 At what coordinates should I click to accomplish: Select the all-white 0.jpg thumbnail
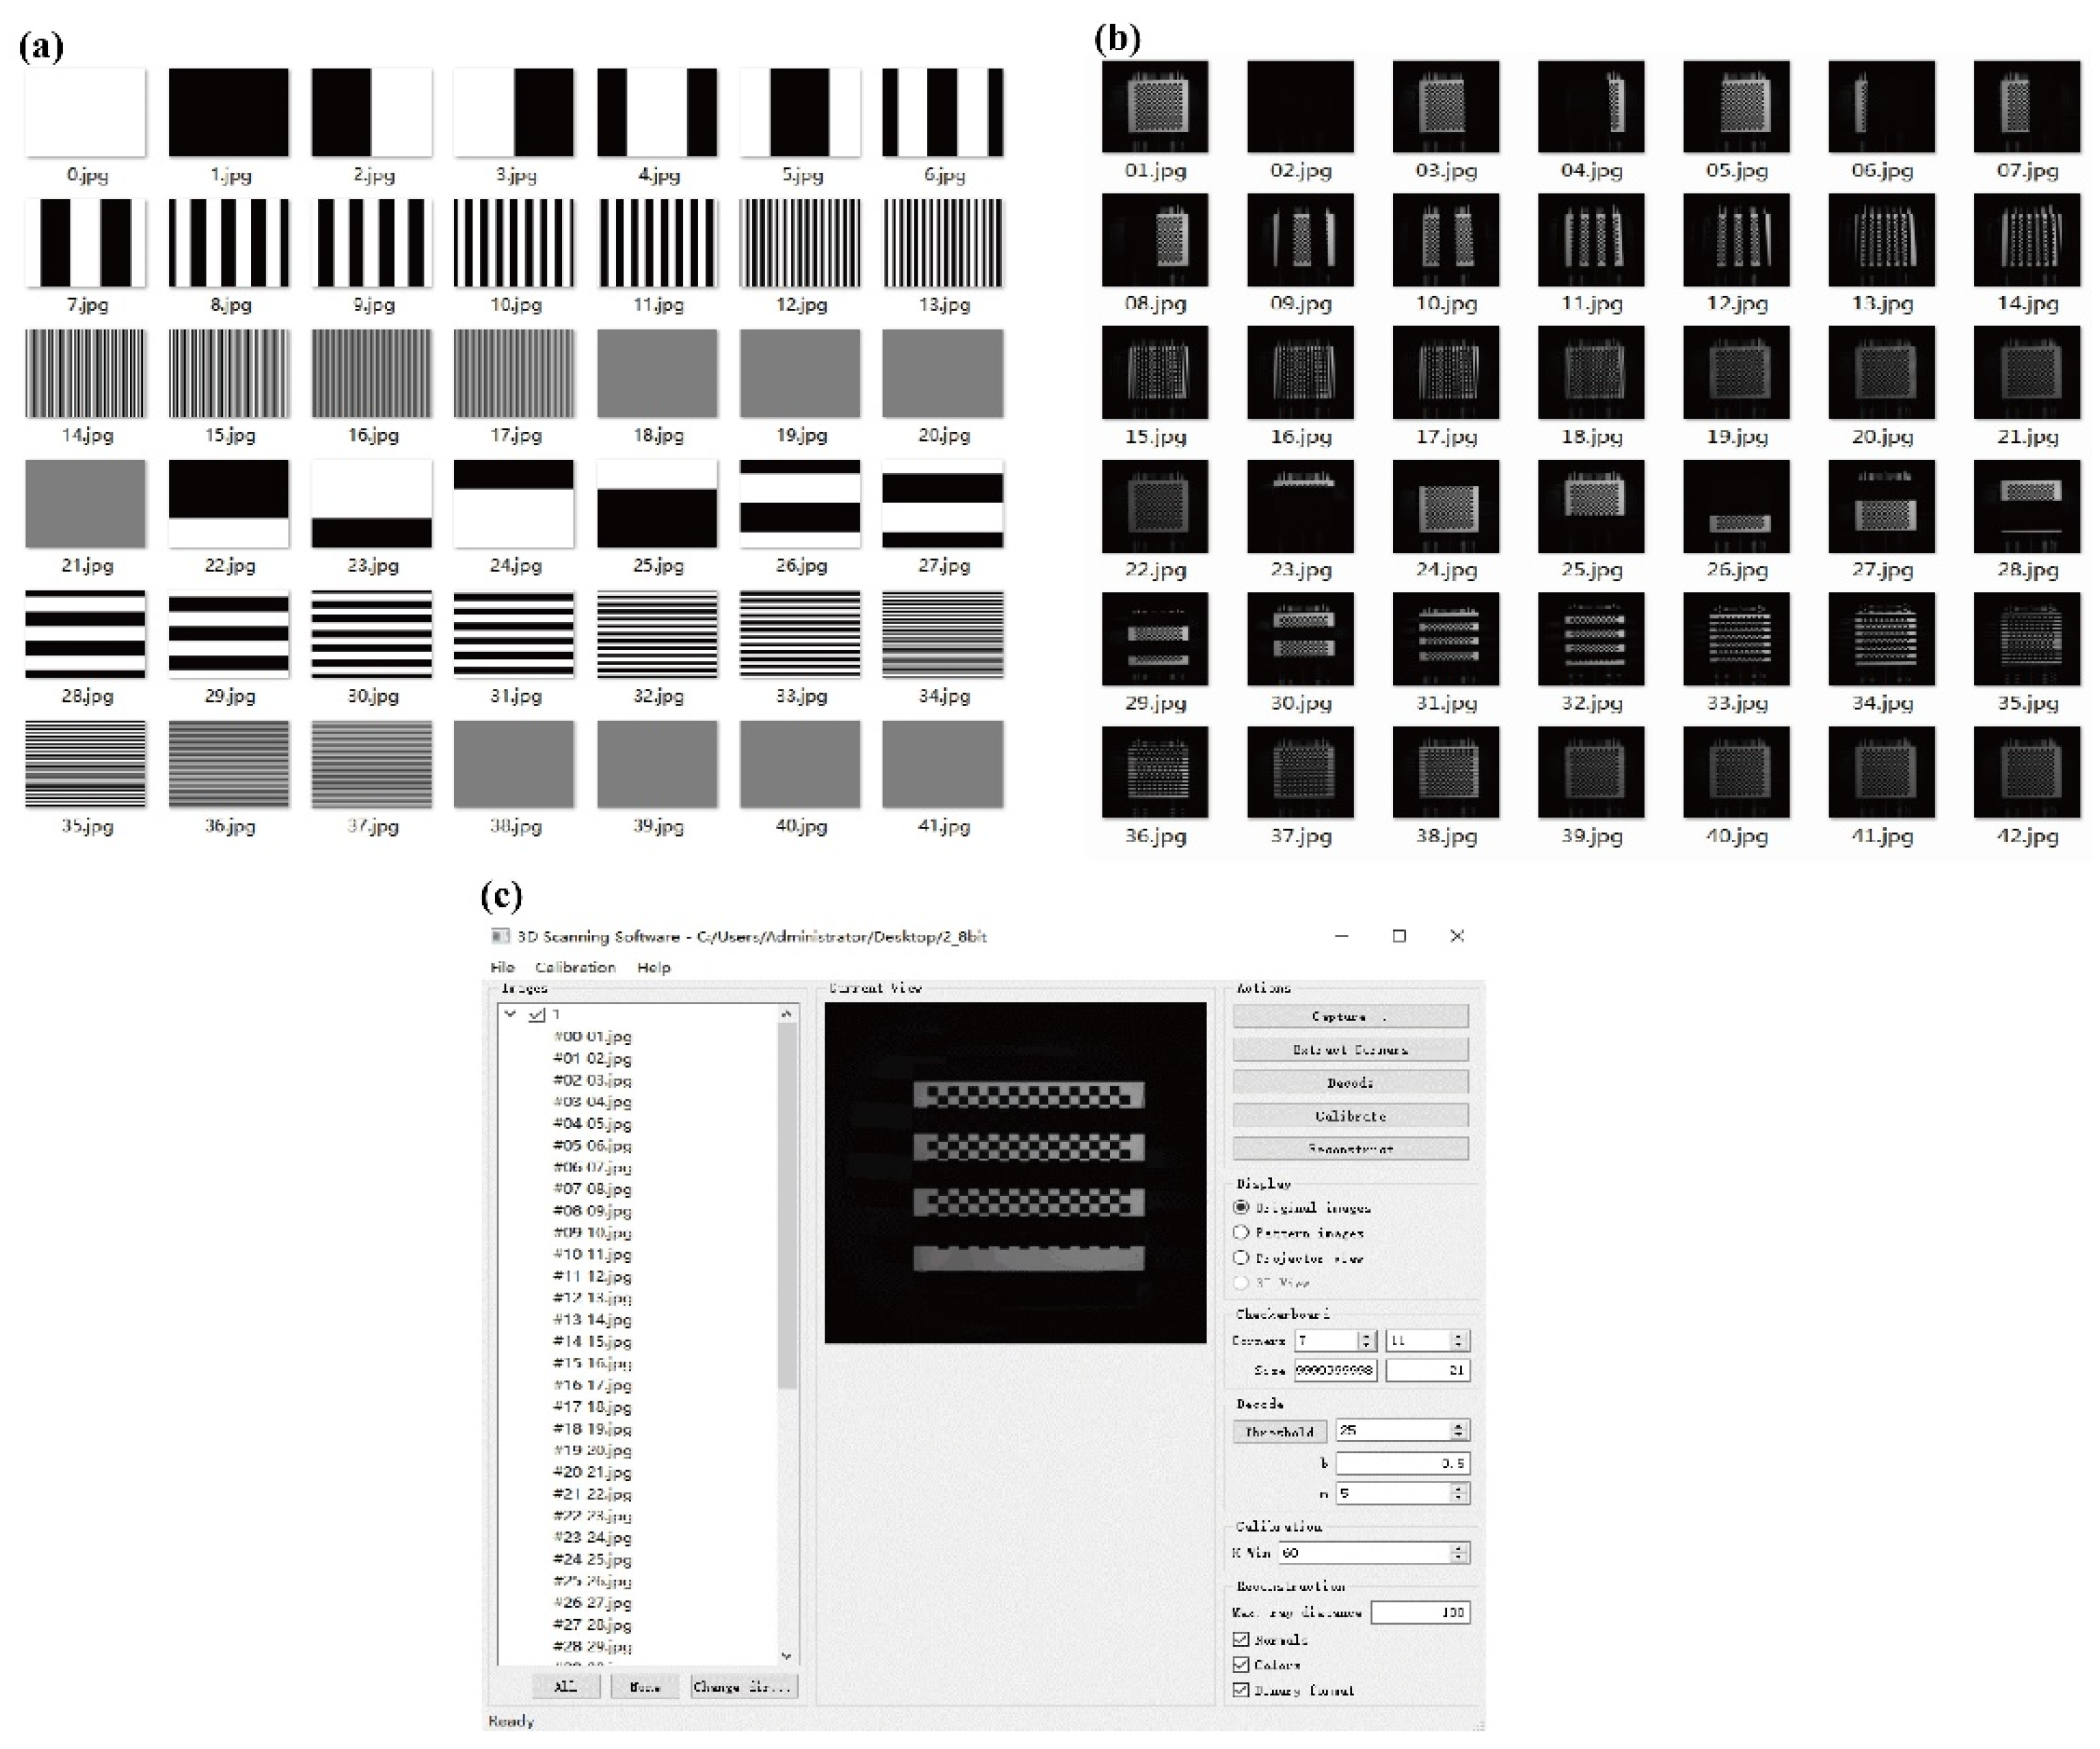pyautogui.click(x=85, y=113)
